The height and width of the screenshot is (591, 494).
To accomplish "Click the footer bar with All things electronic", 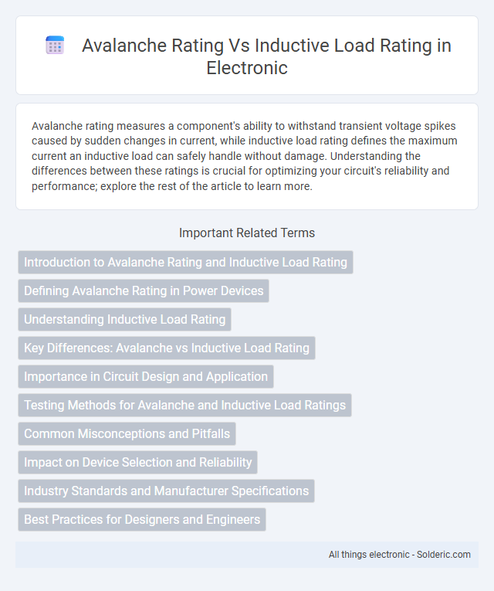I will coord(247,555).
